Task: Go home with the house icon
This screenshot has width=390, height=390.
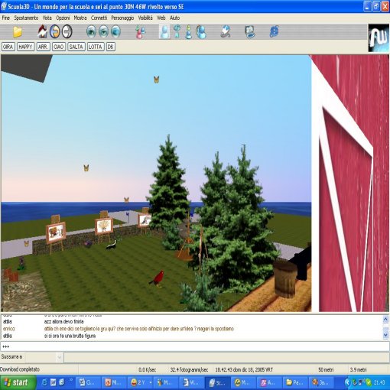Action: click(43, 31)
